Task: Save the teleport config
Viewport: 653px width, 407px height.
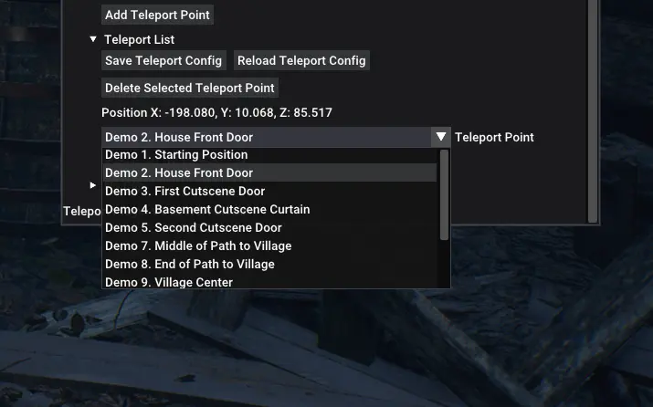Action: (163, 61)
